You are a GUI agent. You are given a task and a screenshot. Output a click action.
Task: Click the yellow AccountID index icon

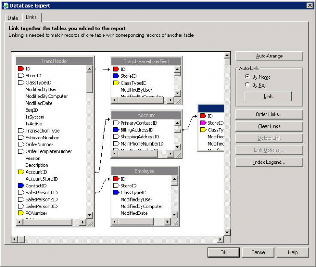21,172
